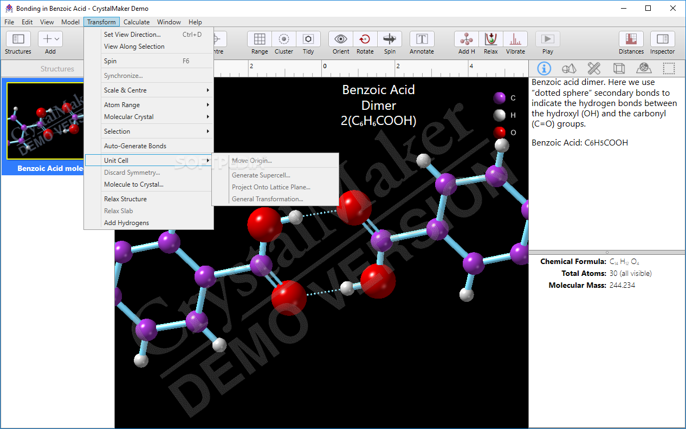This screenshot has height=429, width=686.
Task: Select the Range grid tool
Action: coord(260,39)
